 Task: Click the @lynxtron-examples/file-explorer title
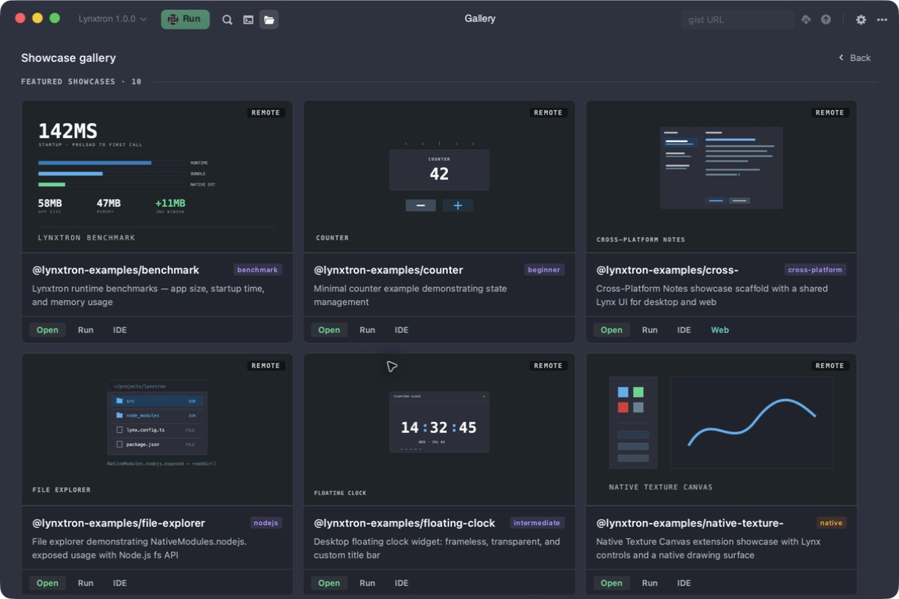[x=119, y=523]
